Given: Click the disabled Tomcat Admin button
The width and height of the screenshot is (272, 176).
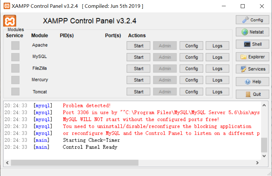Looking at the screenshot, I should coord(165,91).
